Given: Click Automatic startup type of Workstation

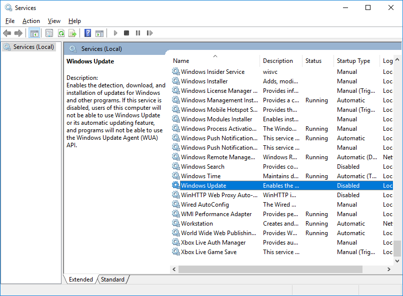Looking at the screenshot, I should [351, 224].
